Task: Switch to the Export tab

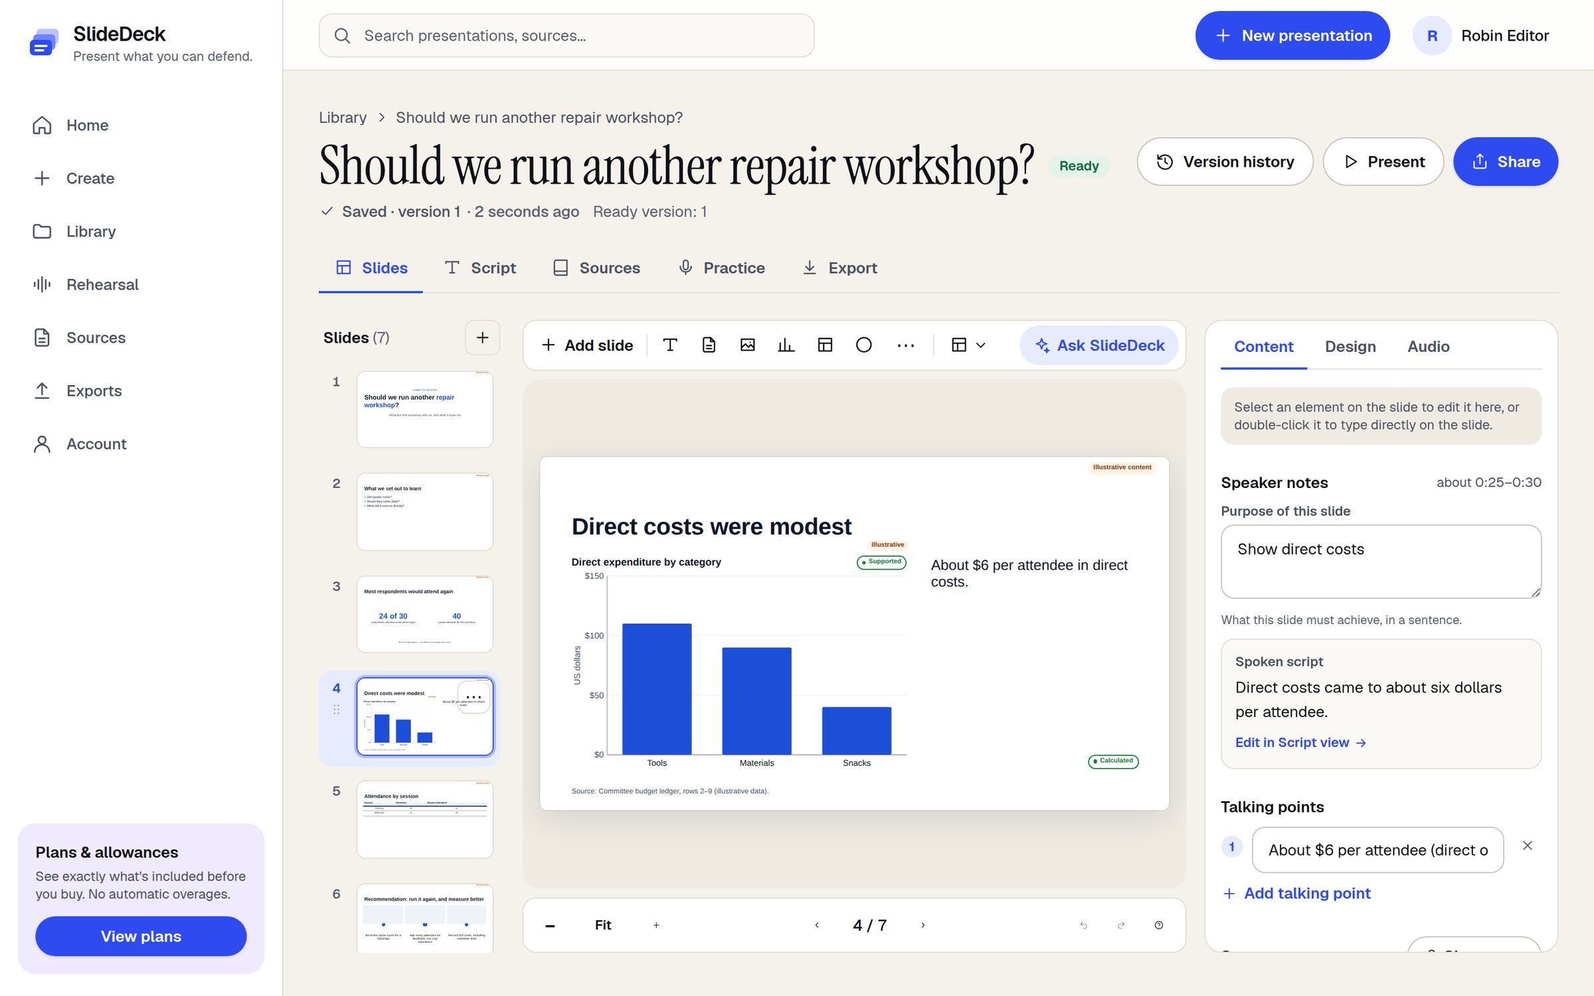Action: [840, 268]
